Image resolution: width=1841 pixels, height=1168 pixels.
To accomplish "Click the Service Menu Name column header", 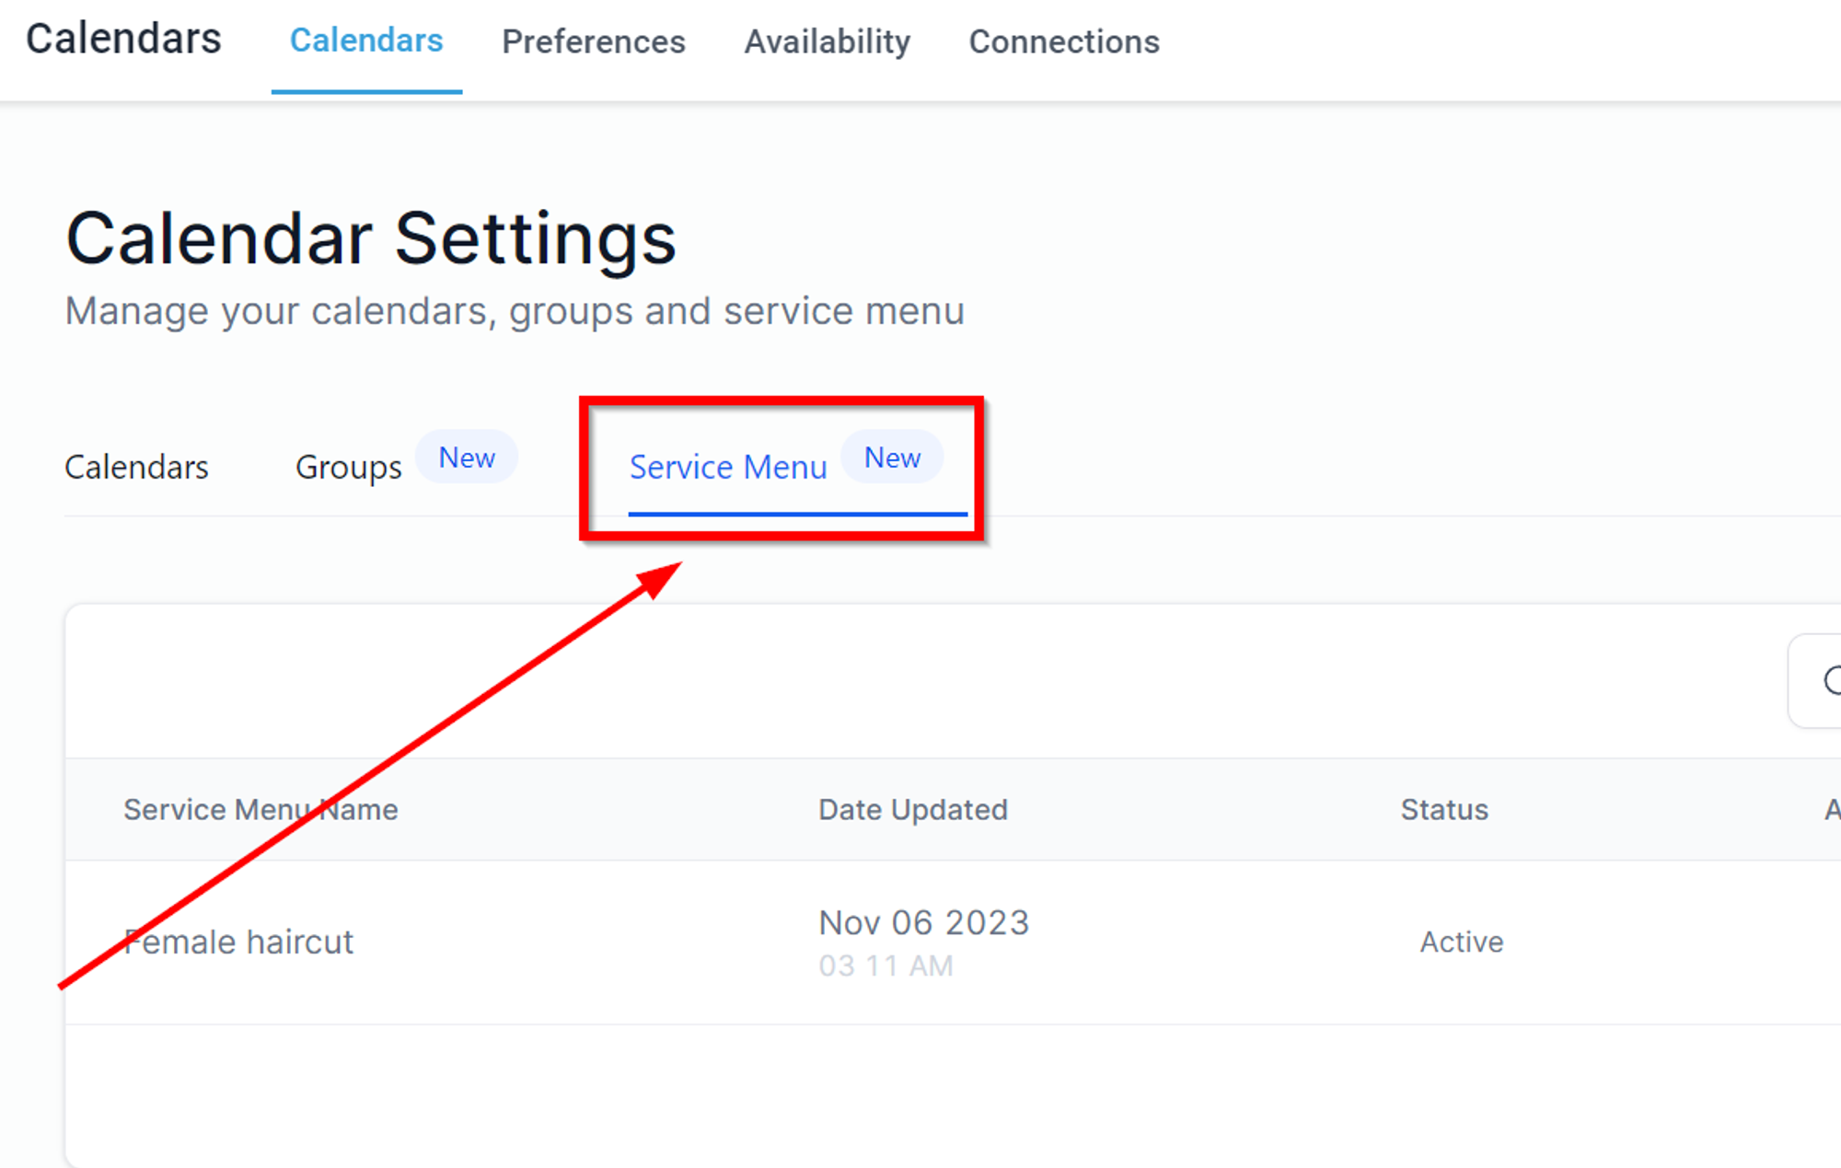I will tap(261, 809).
